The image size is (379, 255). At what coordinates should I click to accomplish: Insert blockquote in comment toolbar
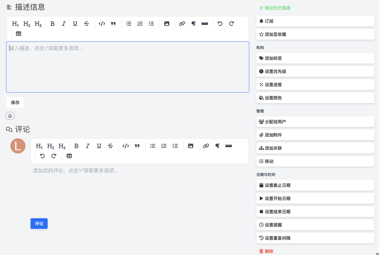point(137,146)
